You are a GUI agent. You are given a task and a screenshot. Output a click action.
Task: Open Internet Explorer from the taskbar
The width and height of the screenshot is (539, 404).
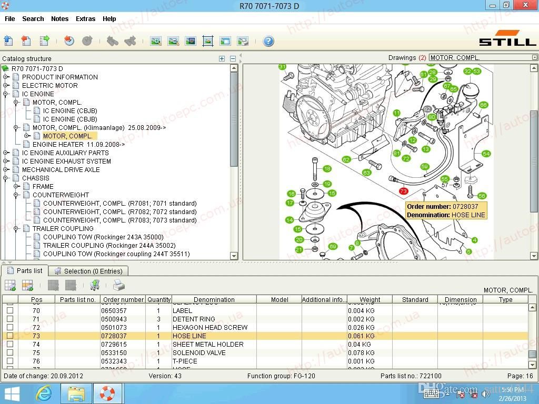coord(44,393)
